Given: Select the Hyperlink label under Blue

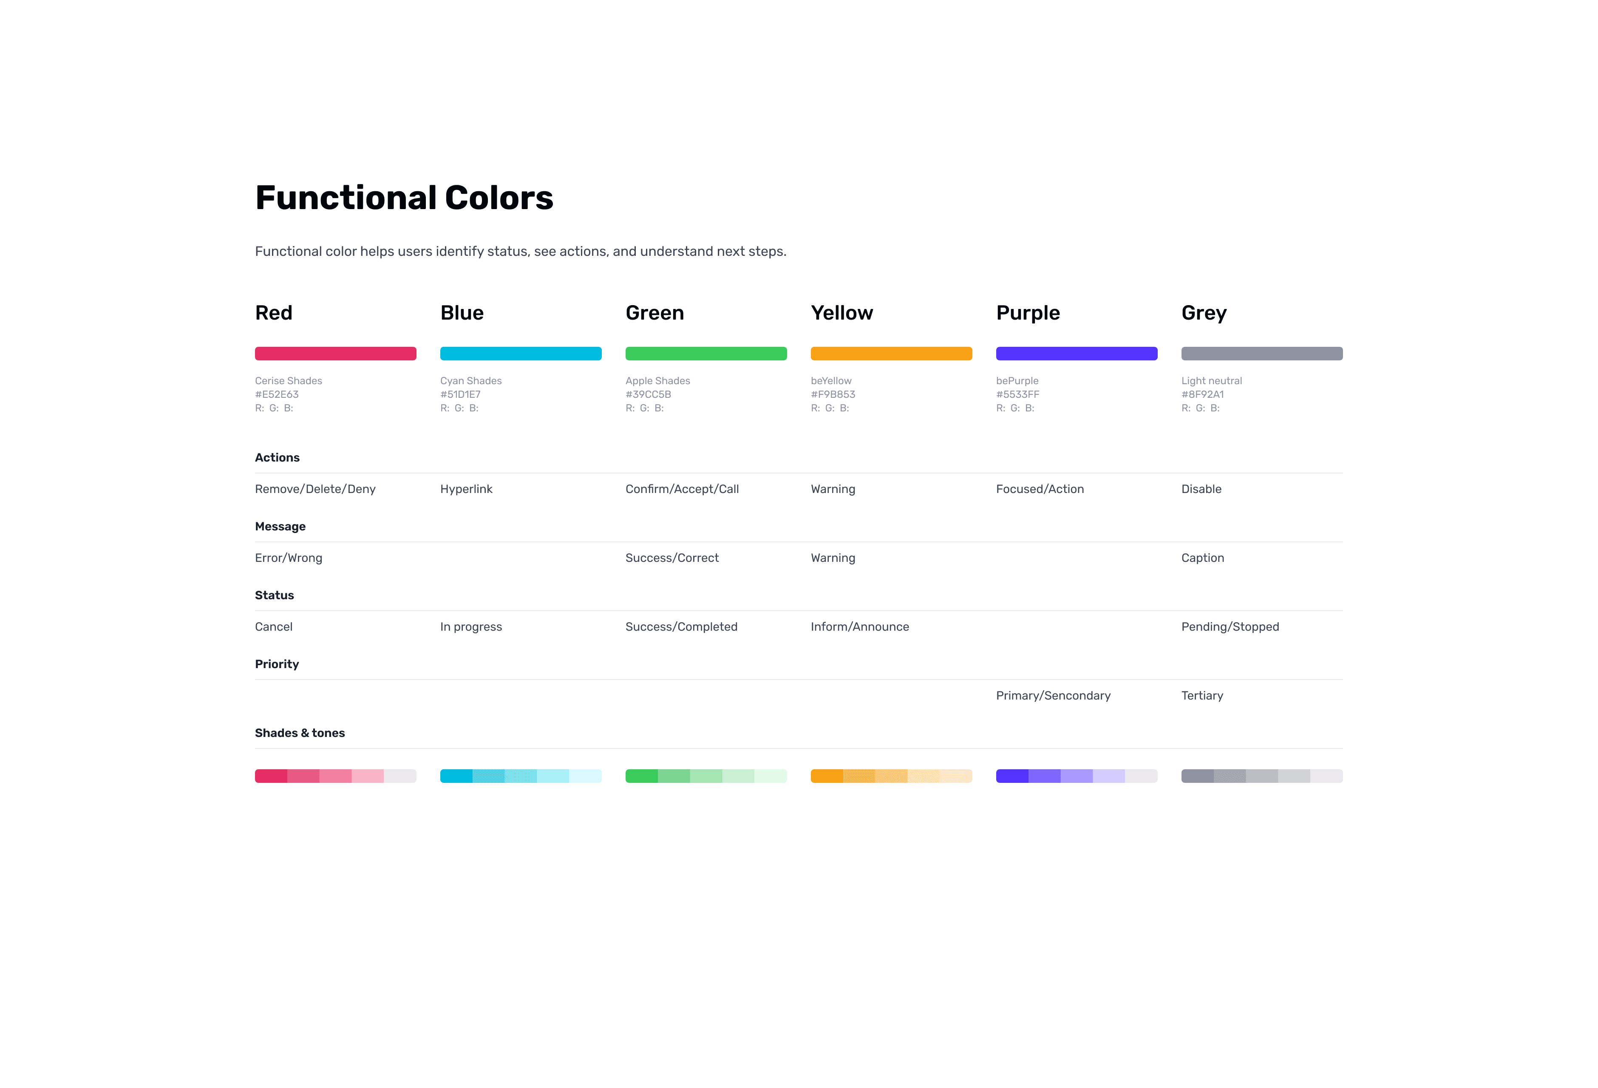Looking at the screenshot, I should [x=466, y=489].
